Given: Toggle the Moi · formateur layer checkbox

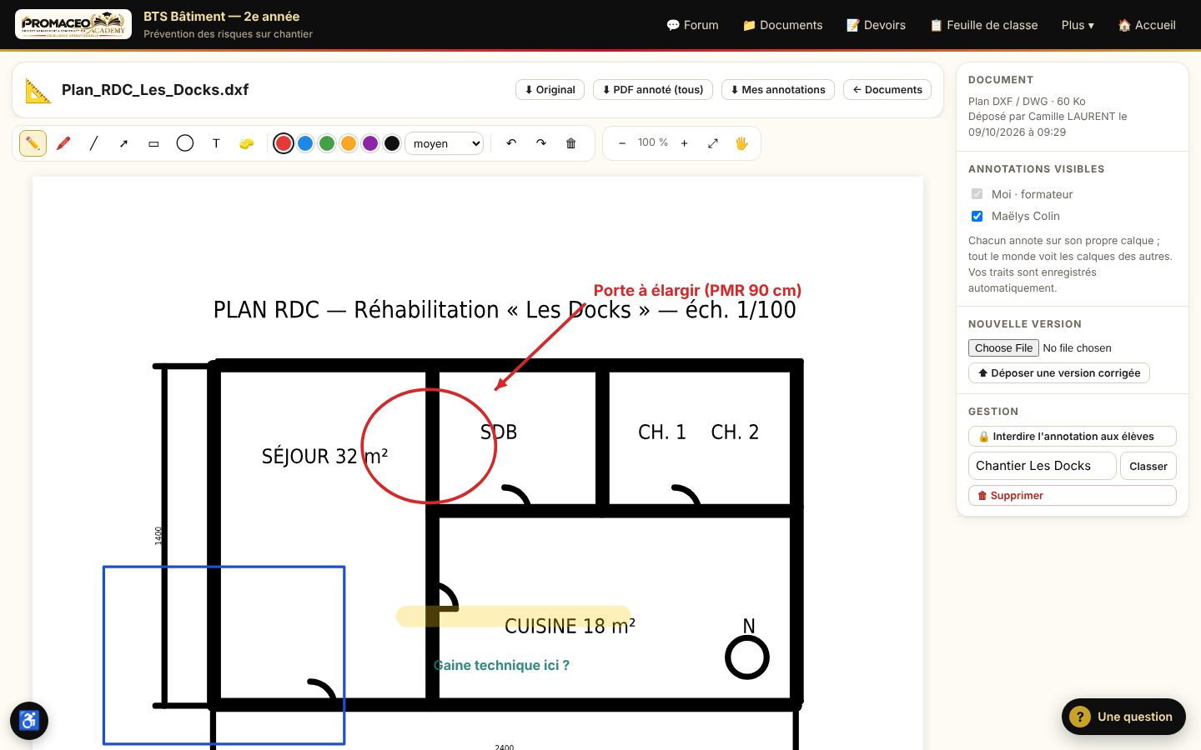Looking at the screenshot, I should pos(977,194).
